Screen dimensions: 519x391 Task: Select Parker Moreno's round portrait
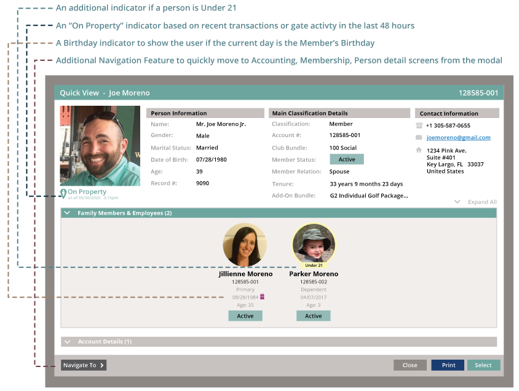pos(314,243)
